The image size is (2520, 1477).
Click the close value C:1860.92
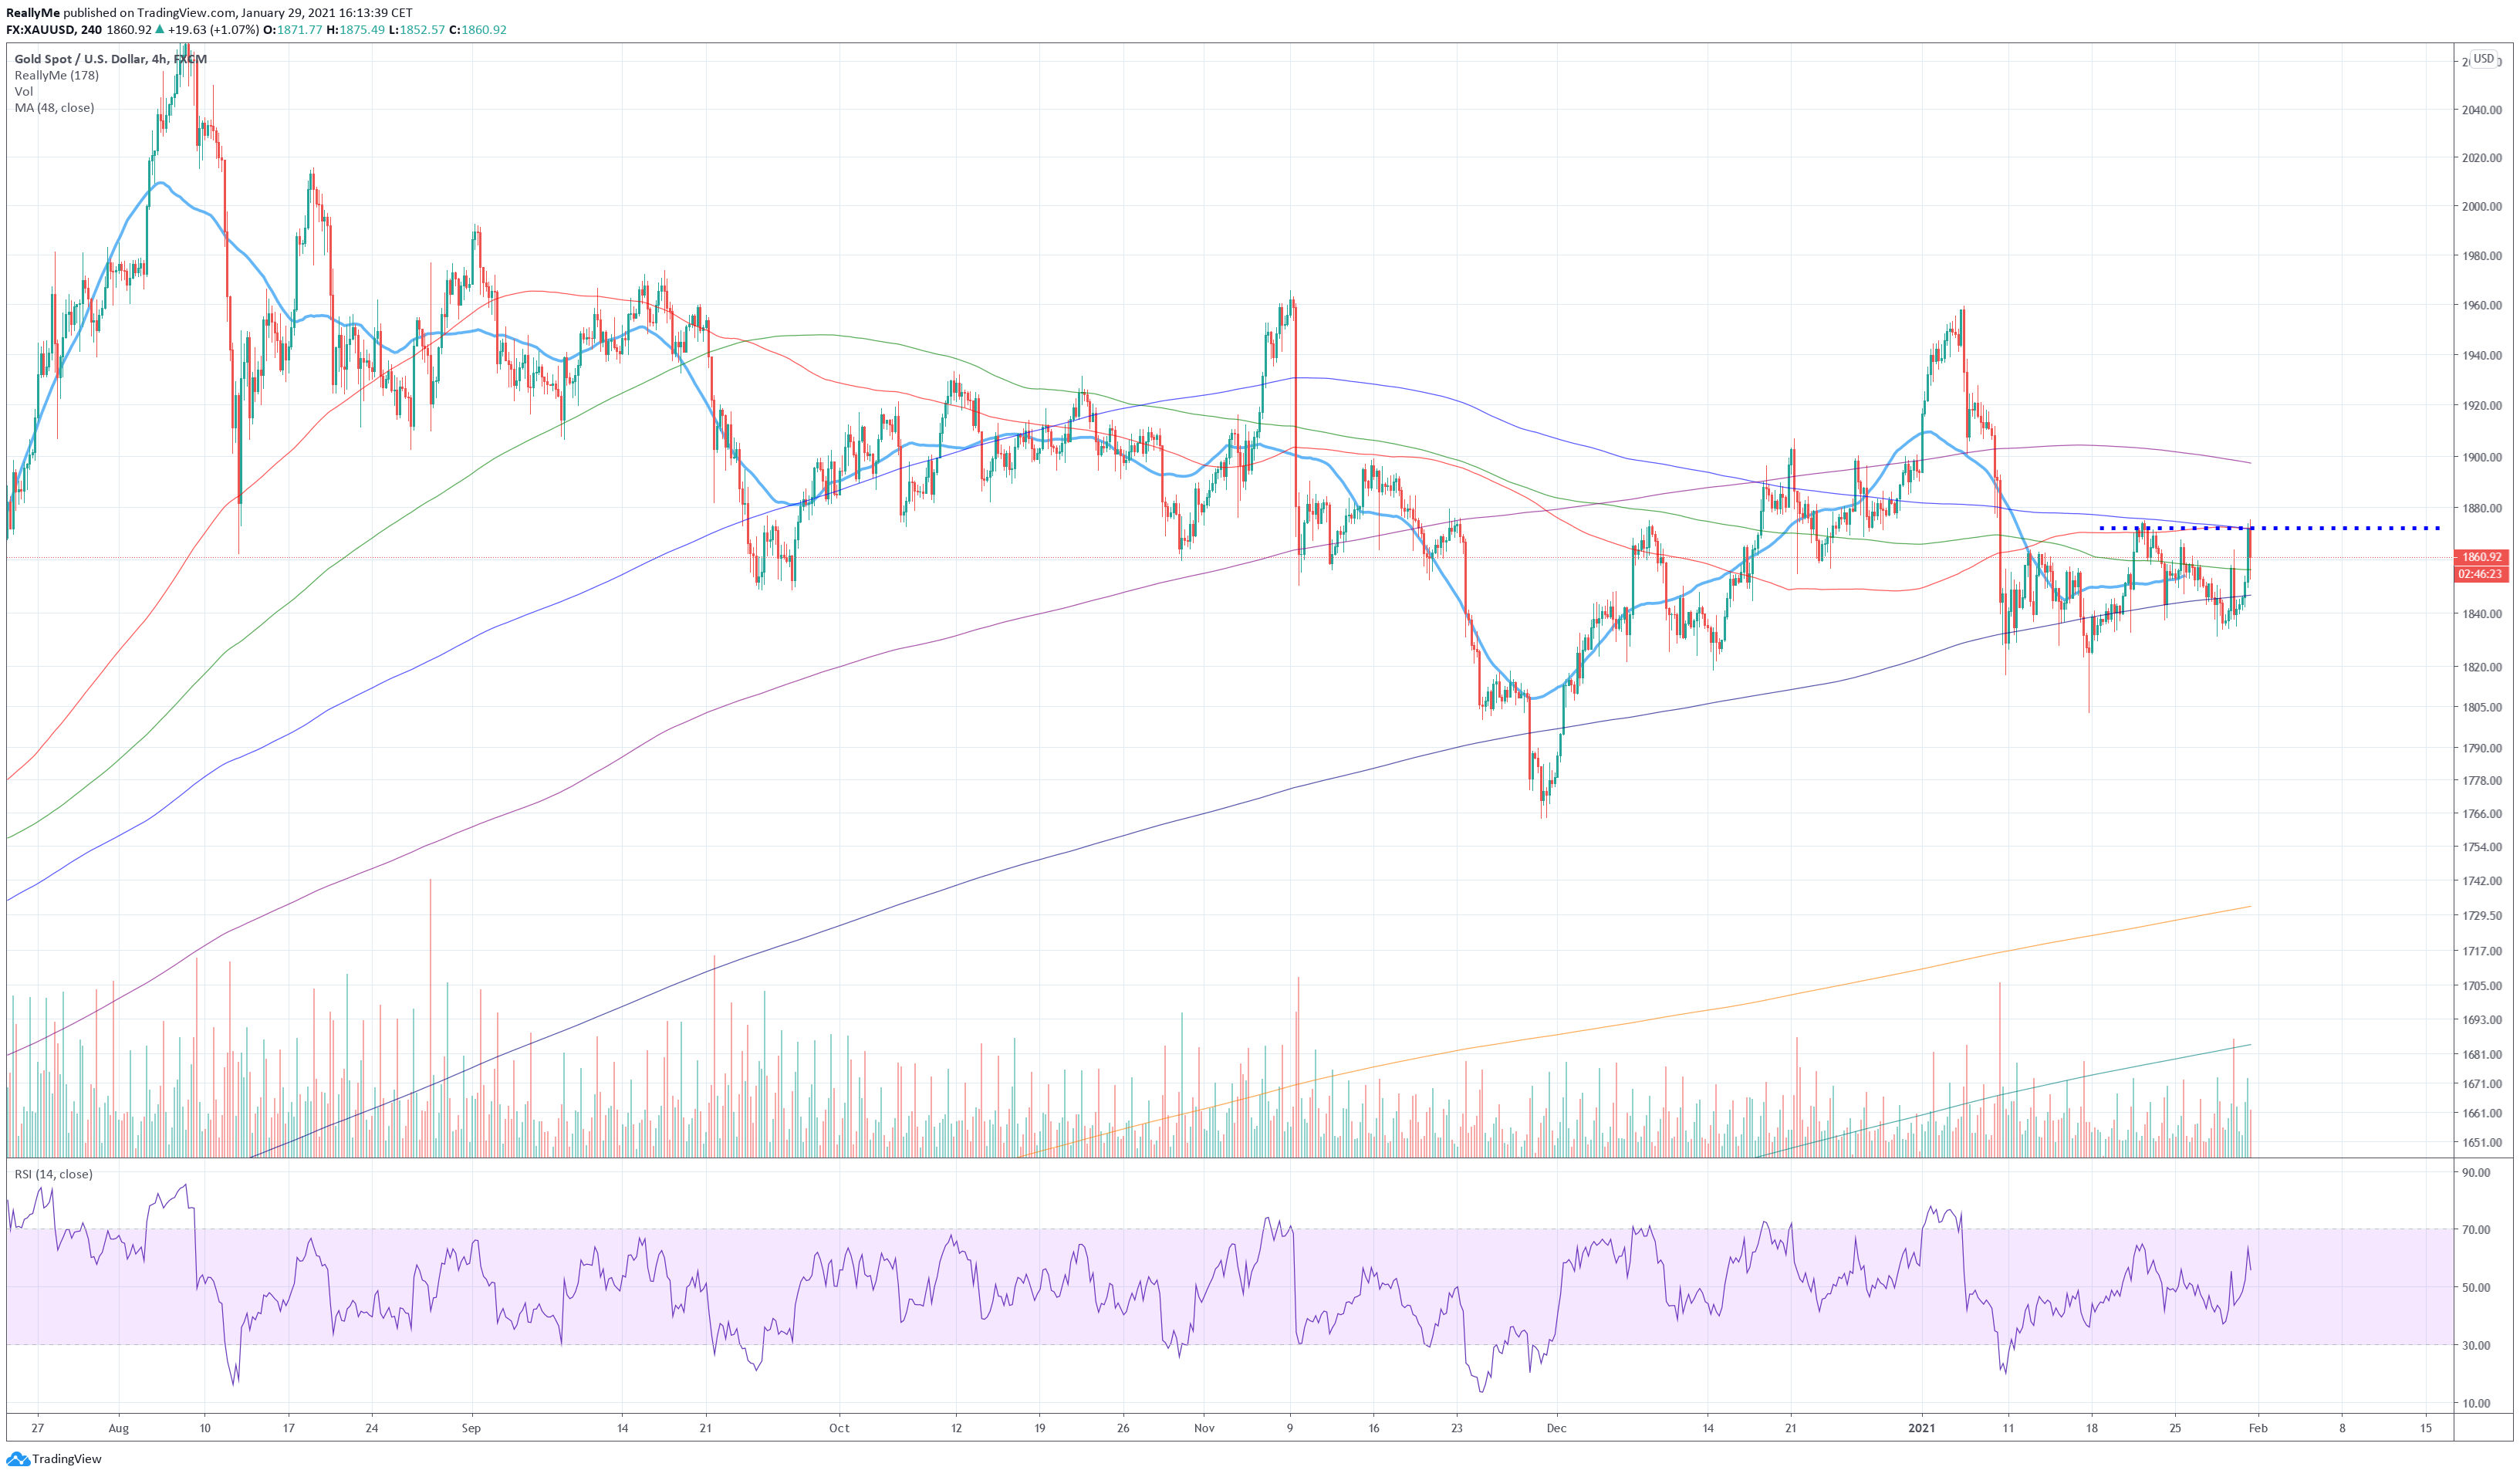[478, 30]
